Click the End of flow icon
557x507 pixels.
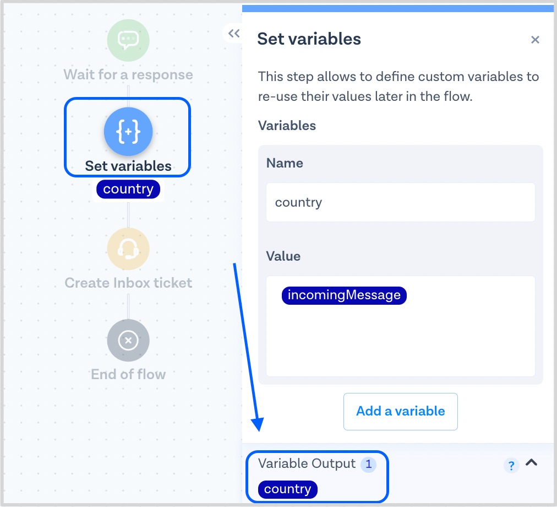pyautogui.click(x=128, y=341)
